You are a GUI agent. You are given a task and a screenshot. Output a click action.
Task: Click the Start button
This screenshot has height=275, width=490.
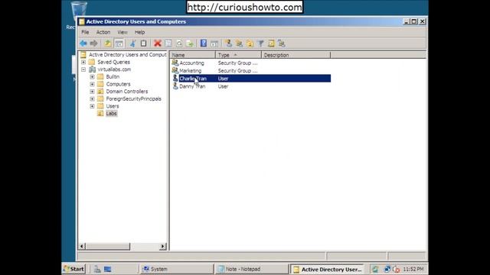[x=73, y=269]
